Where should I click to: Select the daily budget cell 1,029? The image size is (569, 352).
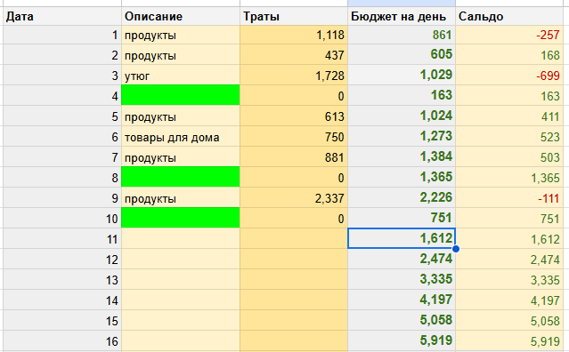tap(402, 76)
